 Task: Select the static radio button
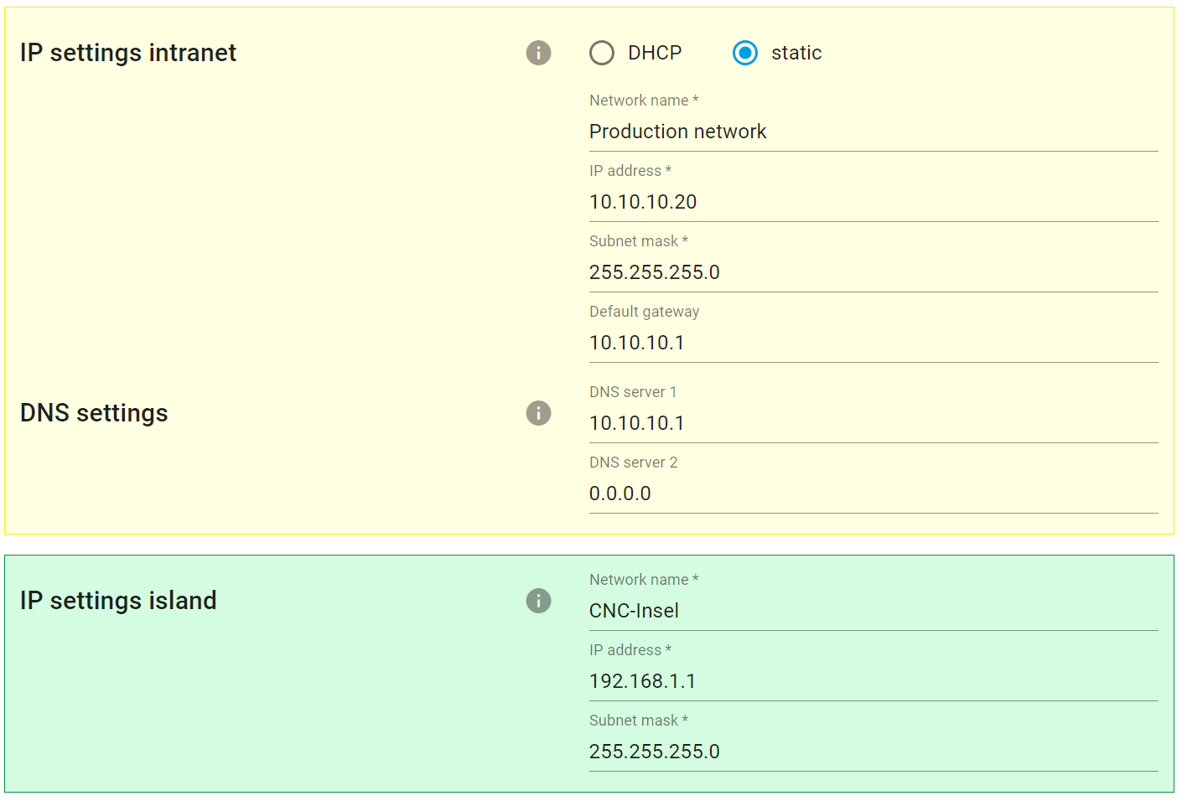click(744, 53)
